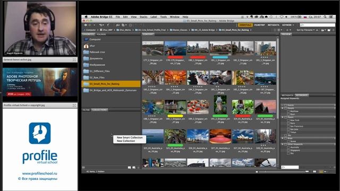340x191 pixels.
Task: Click the keyboard language flag in menu bar
Action: (x=305, y=16)
